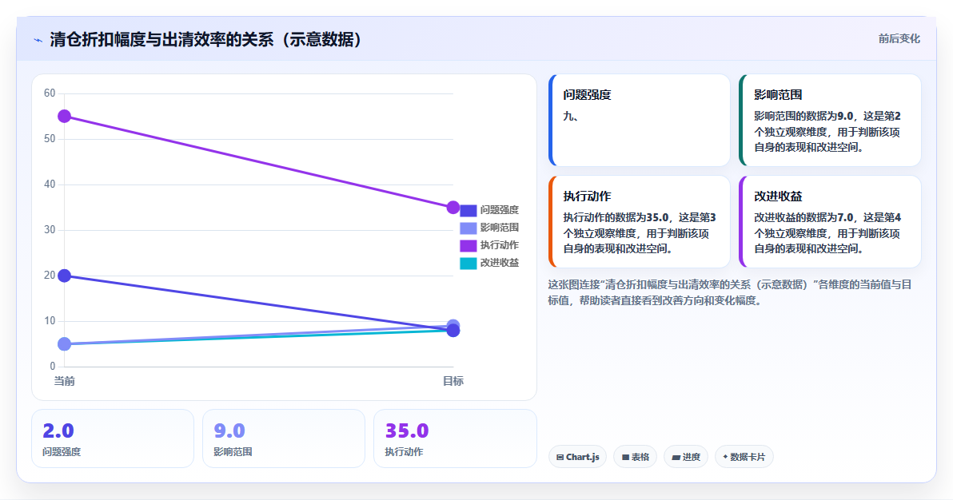Click the lightning icon beside the title
953x500 pixels.
[x=38, y=40]
